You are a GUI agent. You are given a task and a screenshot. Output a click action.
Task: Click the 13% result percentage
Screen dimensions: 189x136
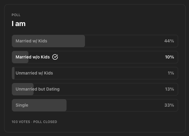pos(169,89)
